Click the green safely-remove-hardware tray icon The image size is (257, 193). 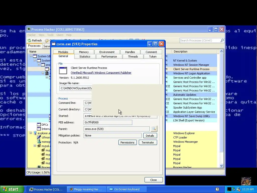234,189
